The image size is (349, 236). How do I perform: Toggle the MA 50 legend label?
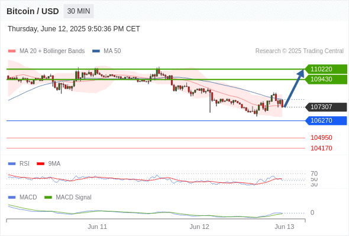point(112,51)
